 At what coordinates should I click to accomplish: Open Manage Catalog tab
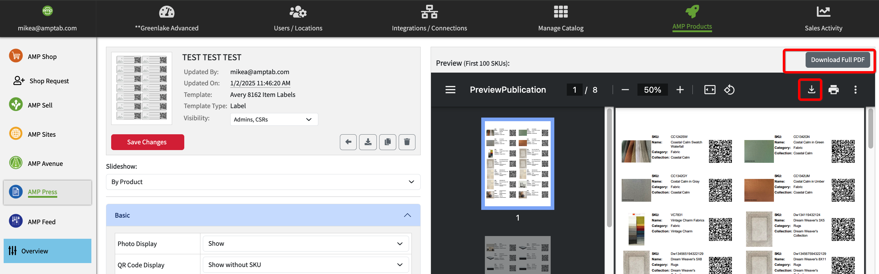click(x=561, y=19)
